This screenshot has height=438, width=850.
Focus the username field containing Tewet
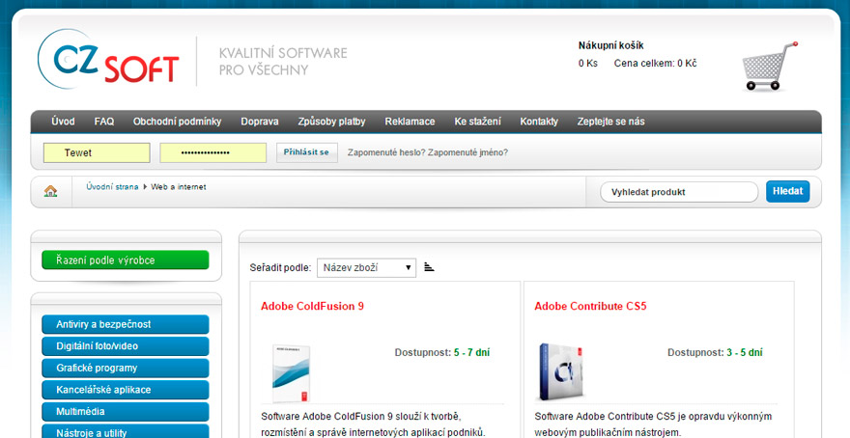pyautogui.click(x=97, y=152)
